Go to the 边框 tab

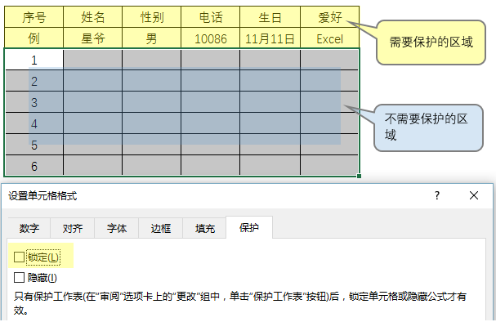[x=161, y=228]
